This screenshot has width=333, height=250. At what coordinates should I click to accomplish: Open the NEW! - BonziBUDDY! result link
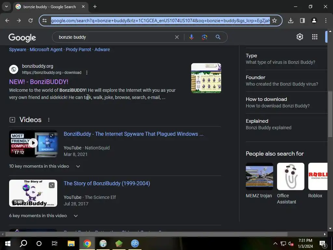point(39,82)
